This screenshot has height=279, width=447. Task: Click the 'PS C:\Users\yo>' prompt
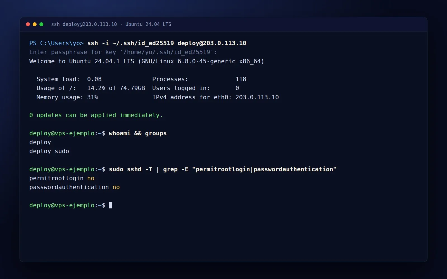pyautogui.click(x=56, y=43)
